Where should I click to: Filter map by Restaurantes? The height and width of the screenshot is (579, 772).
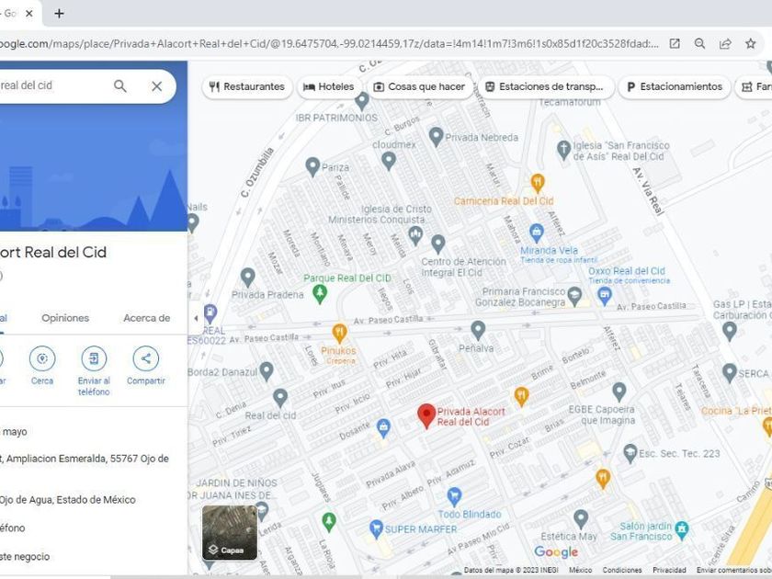point(246,86)
